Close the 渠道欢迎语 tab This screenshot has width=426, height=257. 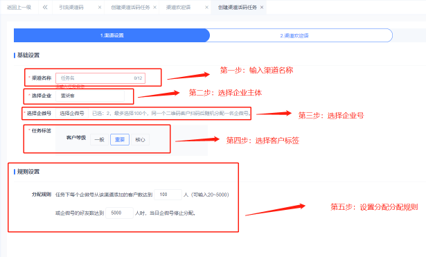click(206, 8)
